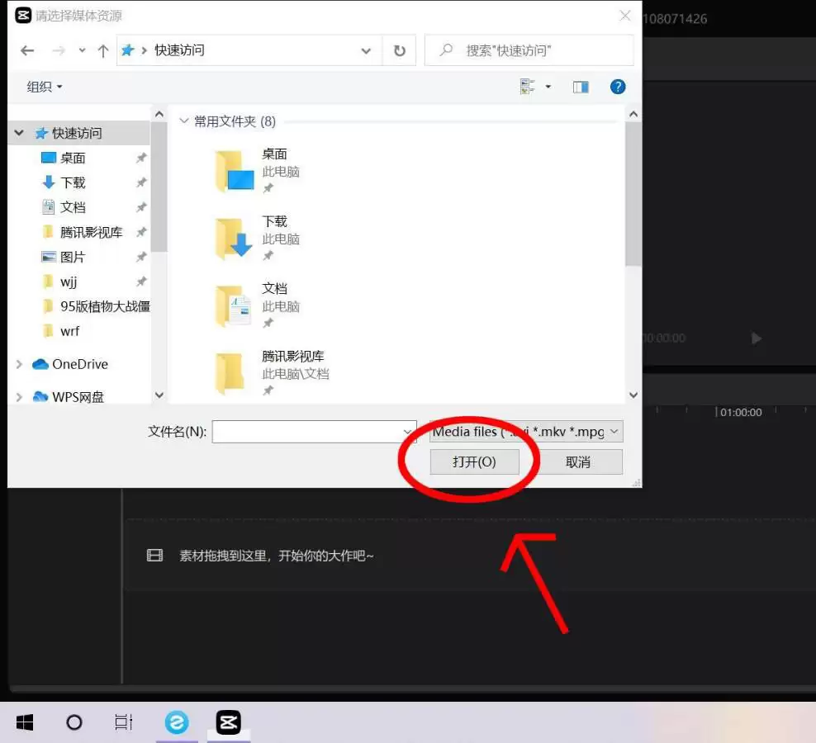Click the CapCut icon on the taskbar
Screen dimensions: 816x743
(x=228, y=722)
